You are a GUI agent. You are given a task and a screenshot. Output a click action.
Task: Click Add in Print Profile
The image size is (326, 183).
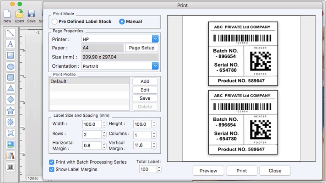[145, 81]
